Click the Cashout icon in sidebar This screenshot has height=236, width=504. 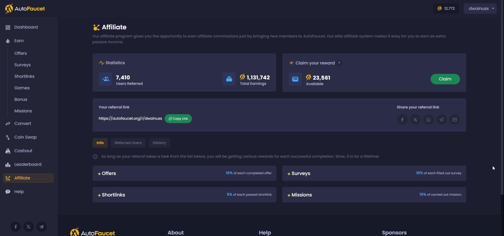8,151
